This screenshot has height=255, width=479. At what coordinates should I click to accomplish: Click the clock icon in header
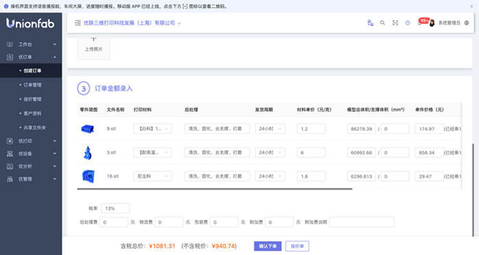coord(408,23)
